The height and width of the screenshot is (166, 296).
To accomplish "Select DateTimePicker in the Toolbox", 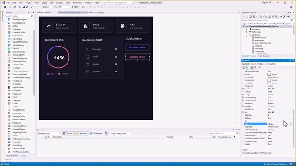I will point(19,52).
